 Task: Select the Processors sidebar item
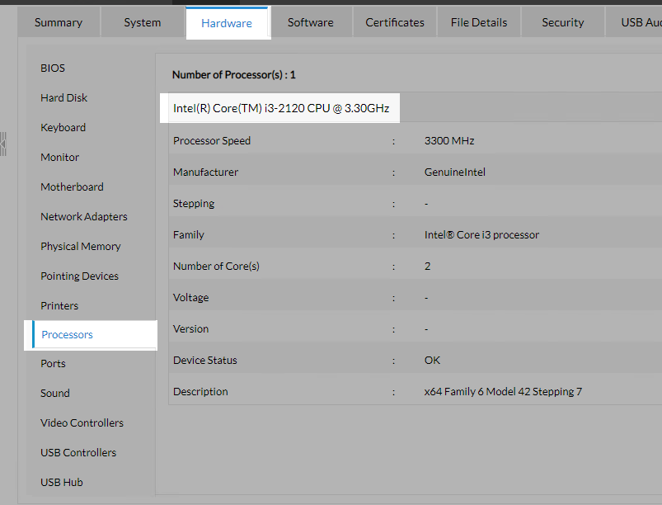pyautogui.click(x=94, y=334)
